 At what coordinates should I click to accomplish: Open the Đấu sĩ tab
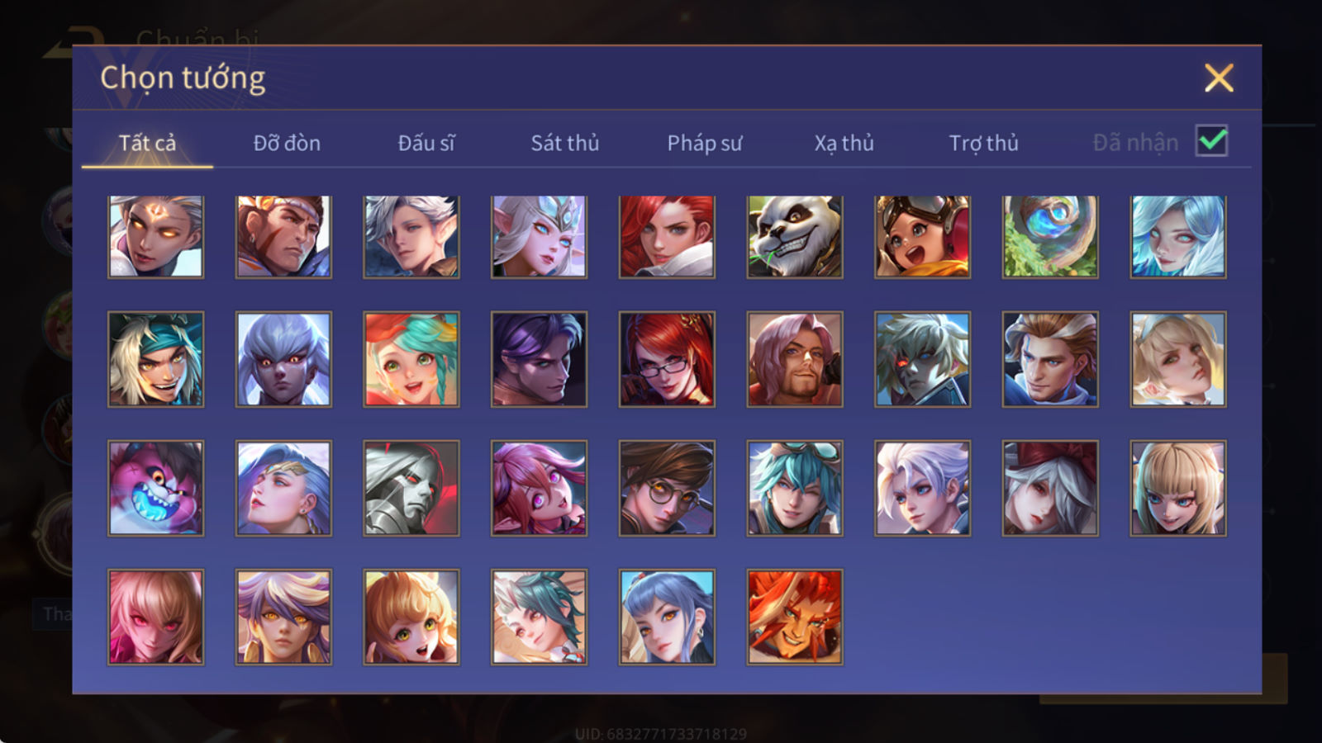point(426,143)
